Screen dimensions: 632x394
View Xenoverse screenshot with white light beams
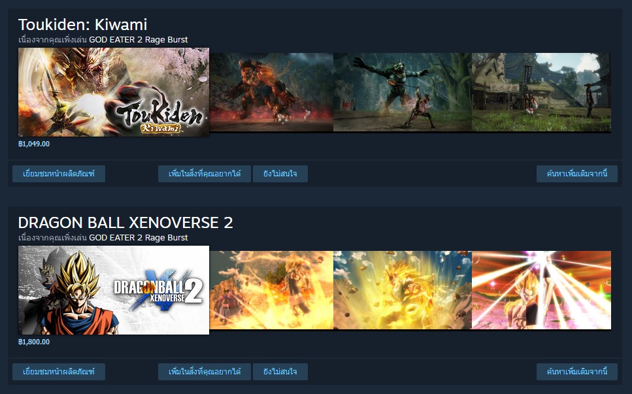[x=541, y=290]
